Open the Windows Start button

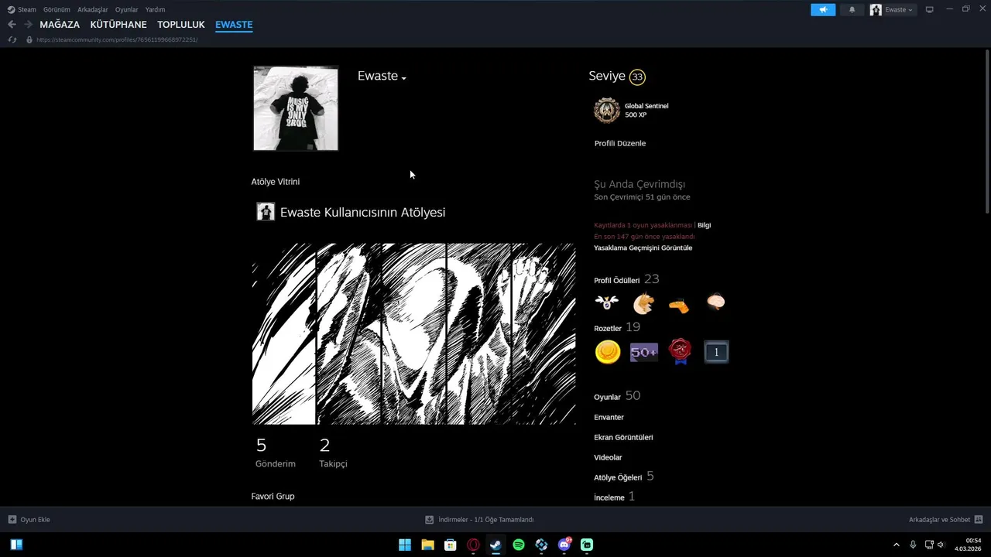[x=405, y=545]
